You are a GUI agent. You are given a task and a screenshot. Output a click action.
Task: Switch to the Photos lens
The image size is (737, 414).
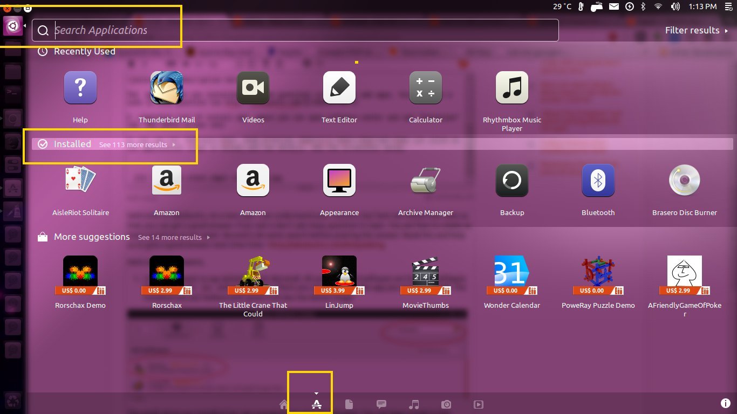pos(446,405)
